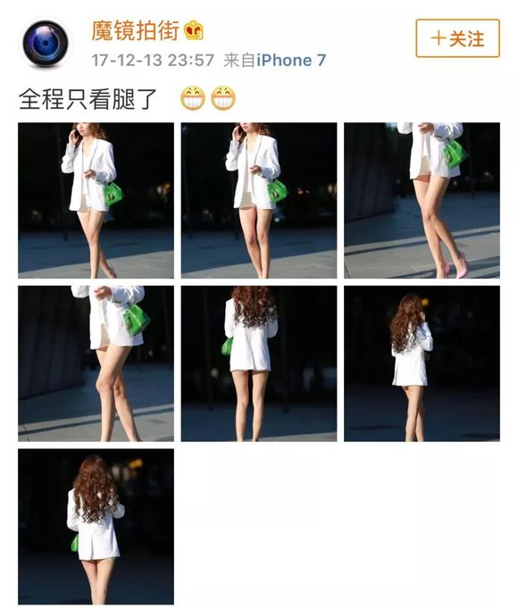Open second photo in top row

click(259, 200)
